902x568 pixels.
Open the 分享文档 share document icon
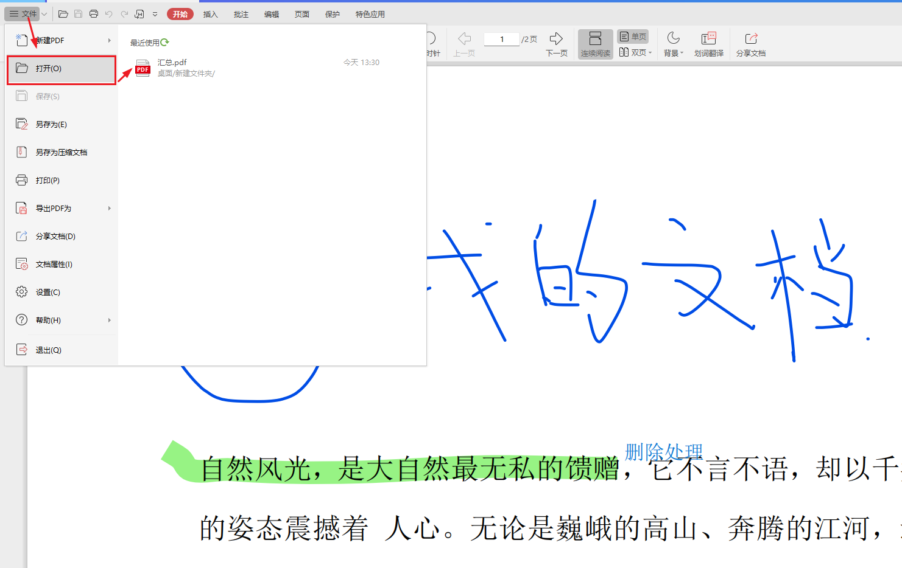coord(750,43)
